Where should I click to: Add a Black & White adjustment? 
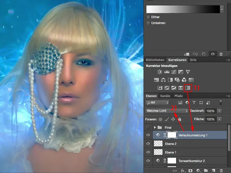(170, 80)
